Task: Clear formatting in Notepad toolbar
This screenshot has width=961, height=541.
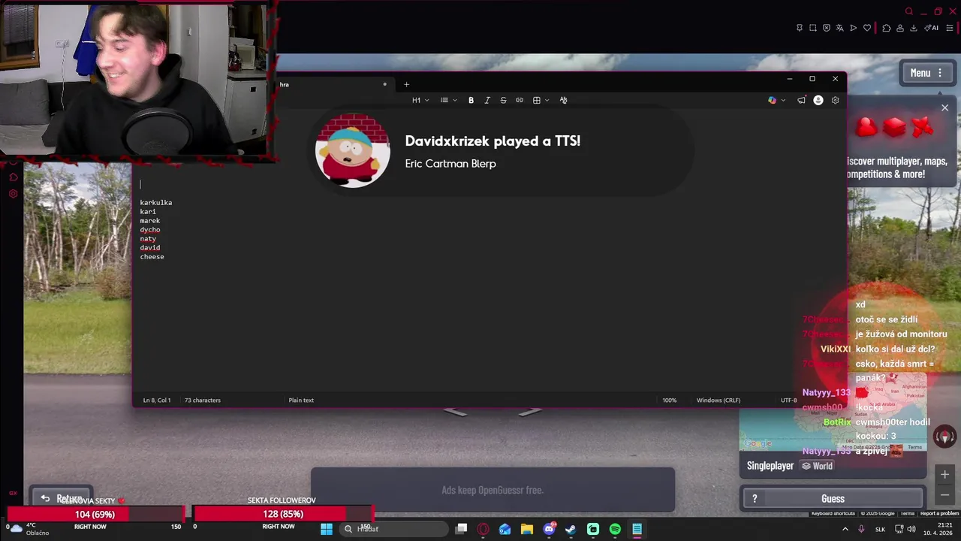Action: (x=563, y=100)
